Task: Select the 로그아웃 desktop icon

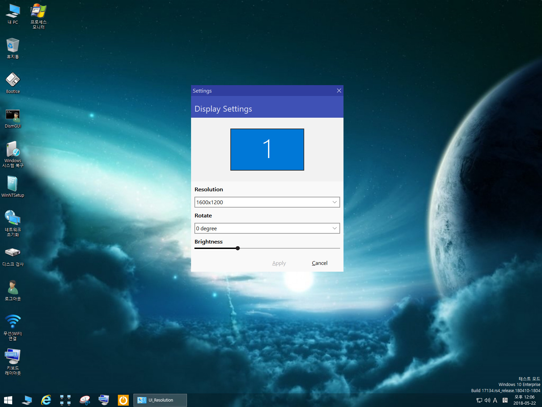Action: (x=13, y=291)
